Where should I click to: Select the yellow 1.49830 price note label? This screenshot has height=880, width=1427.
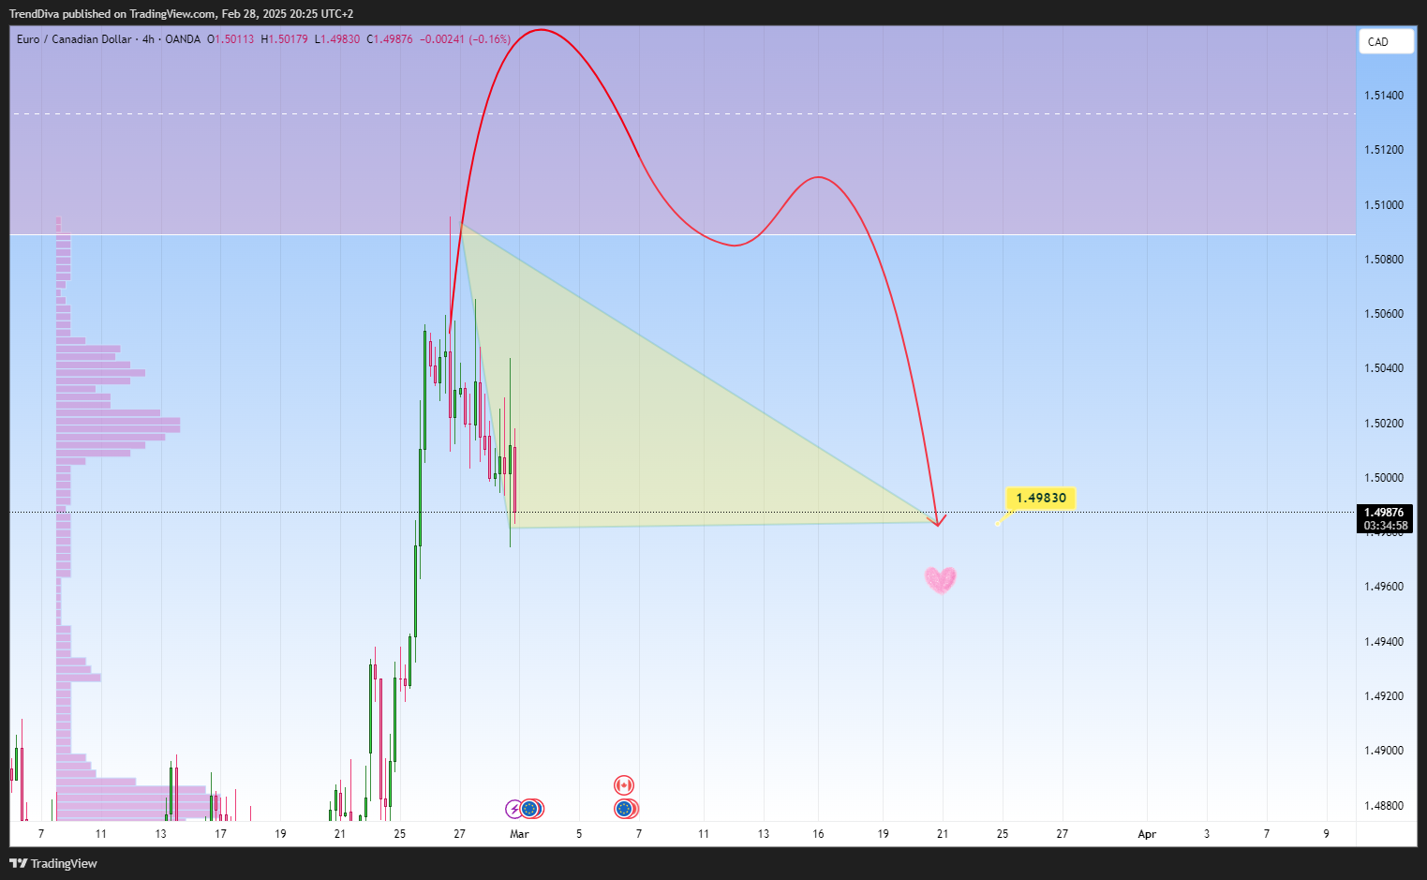[x=1041, y=498]
